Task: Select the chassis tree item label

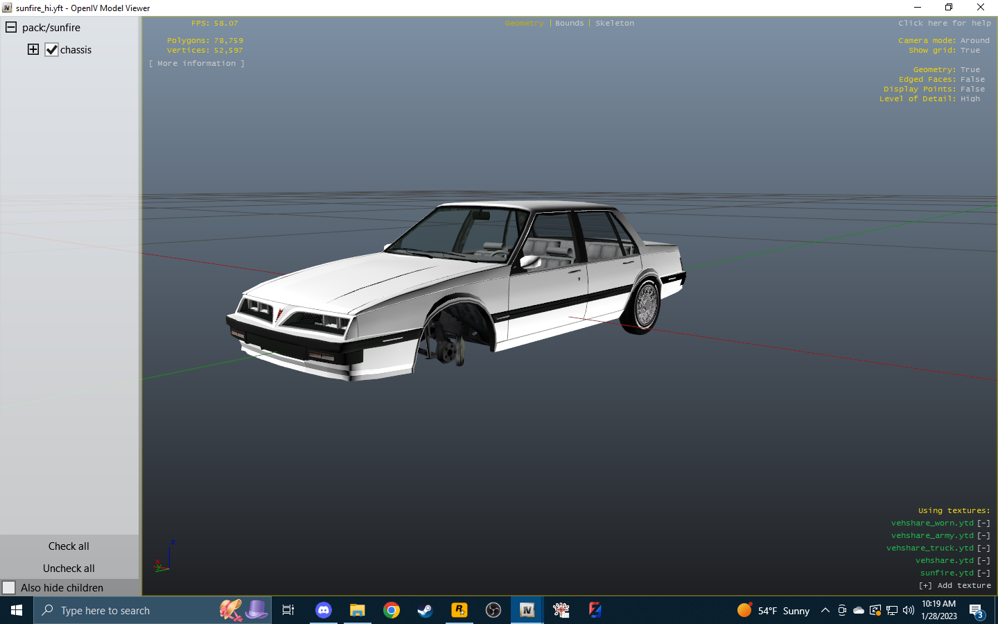Action: tap(76, 50)
